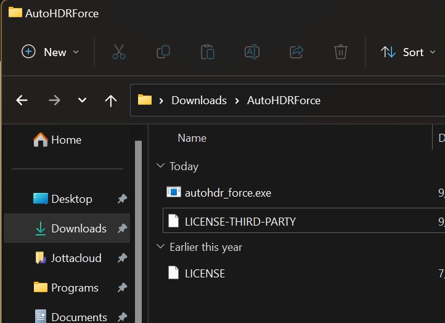Toggle the pin beside Jottacloud
445x323 pixels.
pos(122,258)
